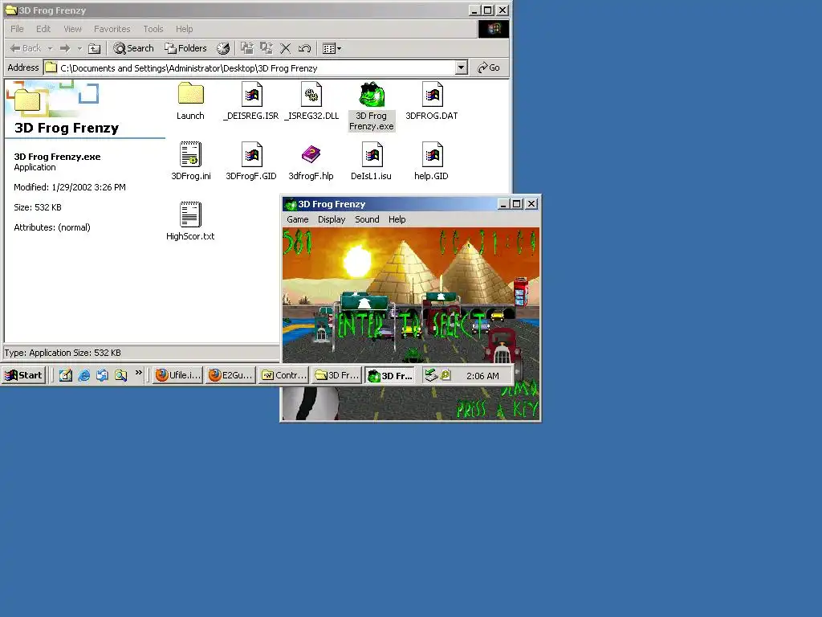Click 'Modified: 1/29/2002 3:26 PM' text
The image size is (822, 617).
70,187
